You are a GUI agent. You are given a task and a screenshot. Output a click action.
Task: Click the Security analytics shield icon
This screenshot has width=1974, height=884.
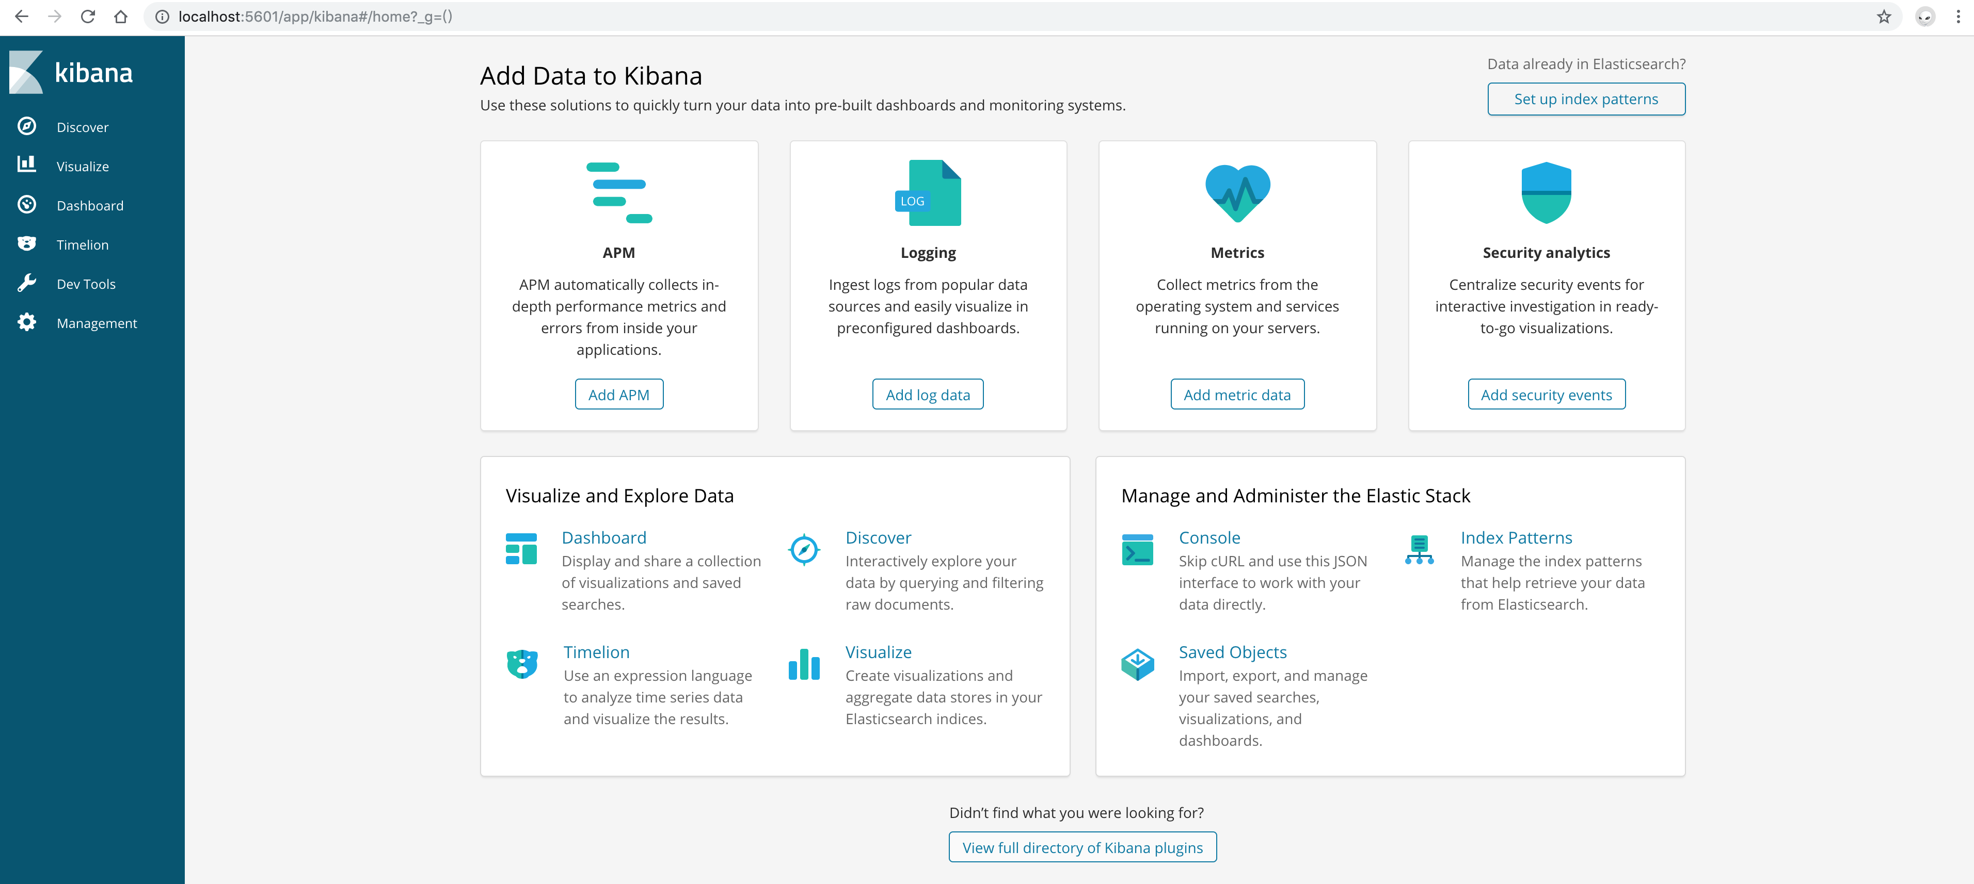1547,193
